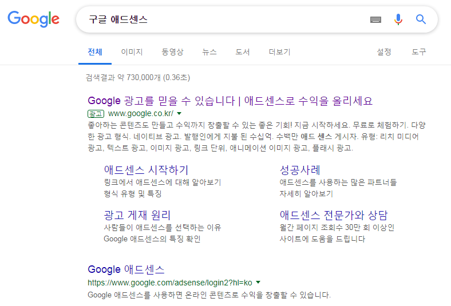This screenshot has width=451, height=306.
Task: Click text 사람들이 애드센스를 선택하는 이유
Action: [162, 228]
